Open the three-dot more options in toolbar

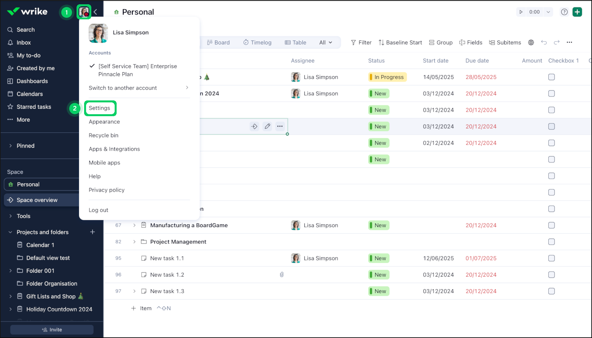pos(569,42)
